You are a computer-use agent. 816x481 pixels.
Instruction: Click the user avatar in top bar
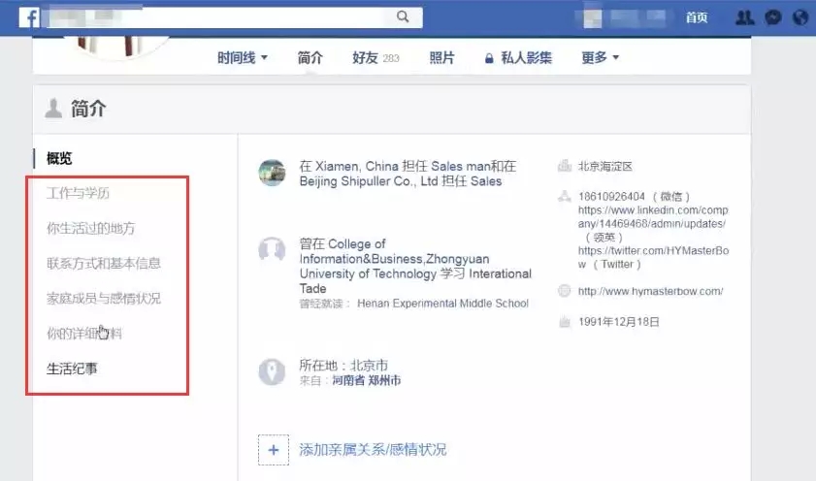click(593, 18)
